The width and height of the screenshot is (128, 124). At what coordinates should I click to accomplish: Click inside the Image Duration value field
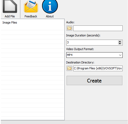point(92,43)
